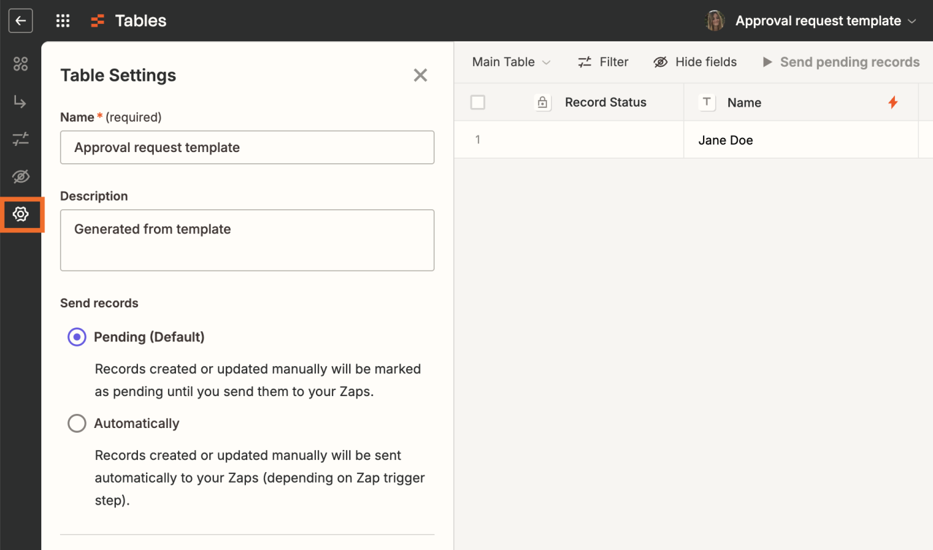Viewport: 933px width, 550px height.
Task: Click Hide fields in the toolbar
Action: click(x=695, y=62)
